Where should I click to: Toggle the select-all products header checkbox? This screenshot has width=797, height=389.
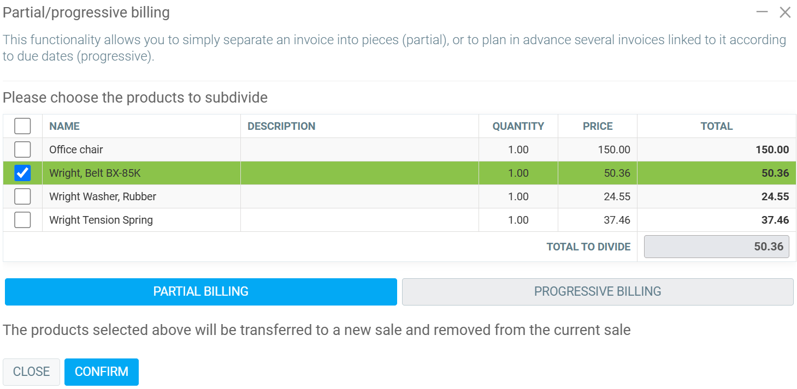[22, 126]
